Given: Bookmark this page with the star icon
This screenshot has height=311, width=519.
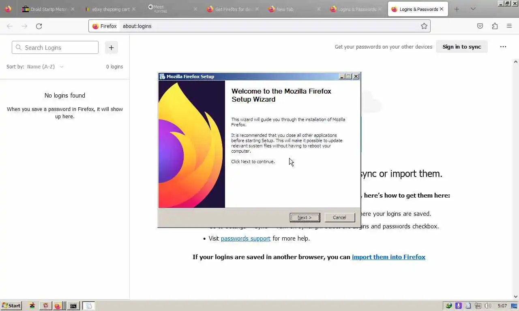Looking at the screenshot, I should [x=424, y=26].
